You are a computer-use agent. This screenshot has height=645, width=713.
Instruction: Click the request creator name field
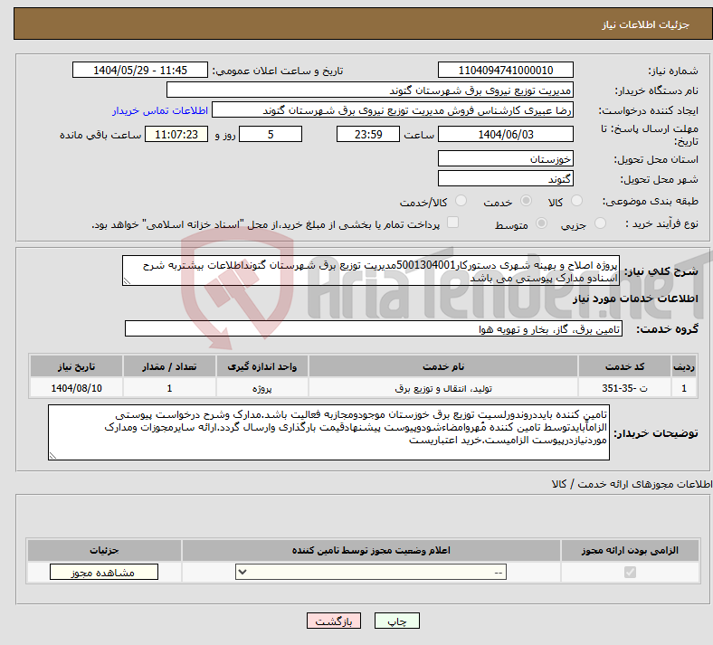[x=393, y=110]
